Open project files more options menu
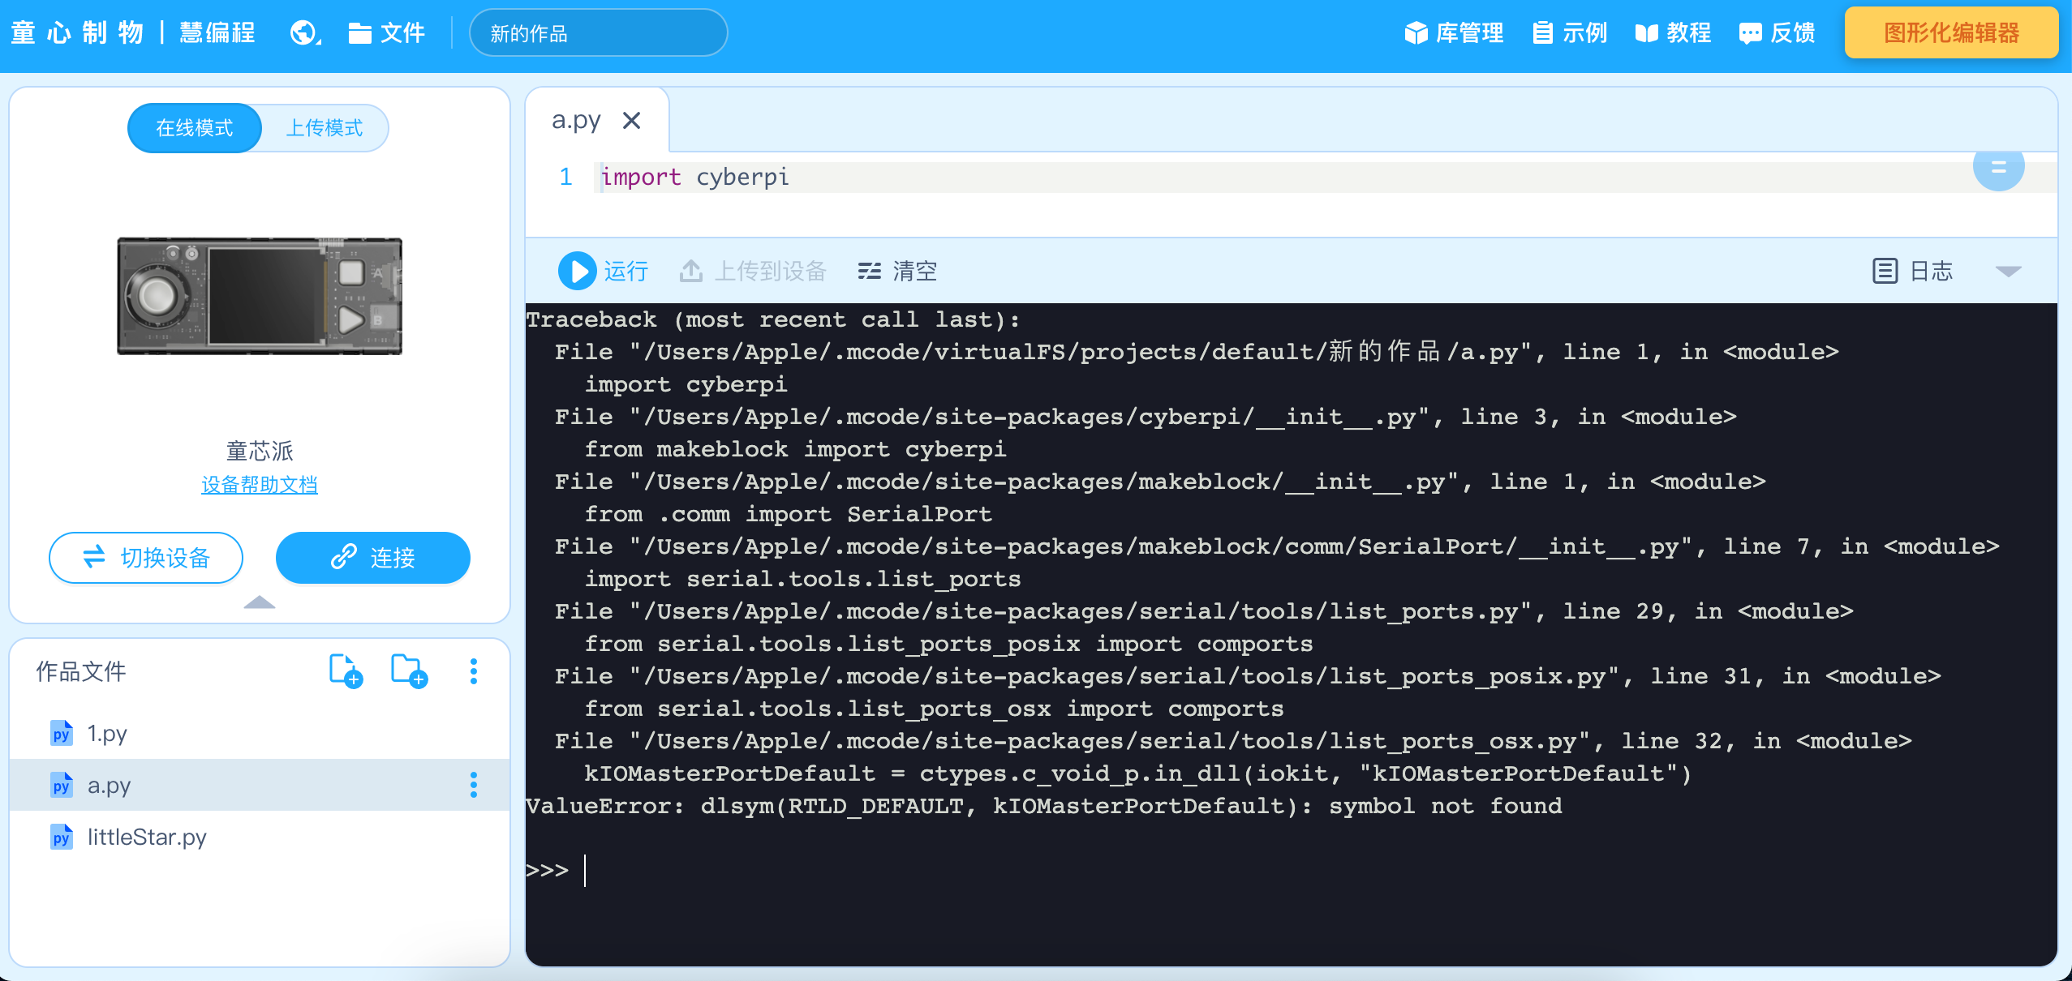Viewport: 2072px width, 981px height. [x=474, y=671]
